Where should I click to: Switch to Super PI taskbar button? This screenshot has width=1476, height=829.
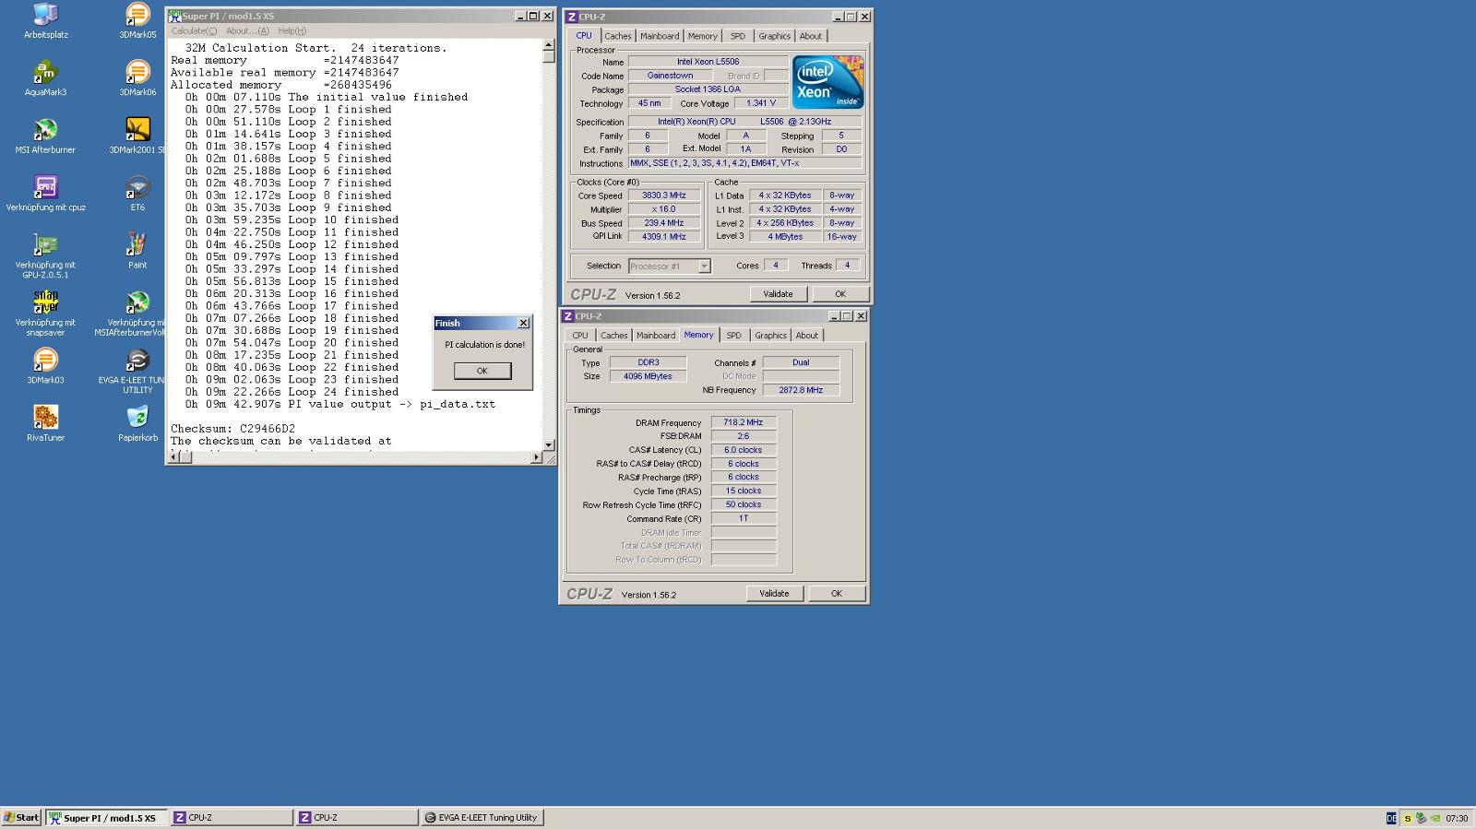tap(107, 817)
